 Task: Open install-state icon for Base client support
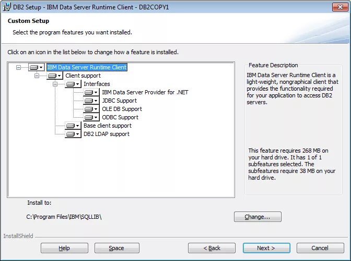tap(73, 126)
